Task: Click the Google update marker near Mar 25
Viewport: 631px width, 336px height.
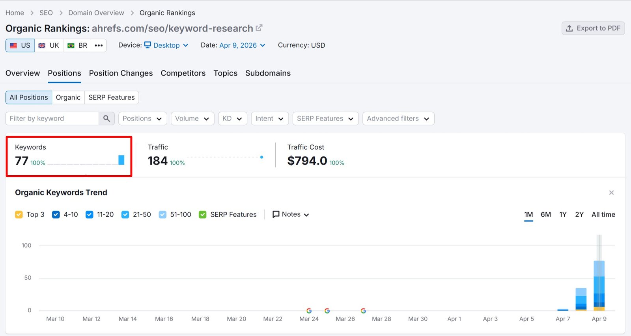Action: point(327,311)
